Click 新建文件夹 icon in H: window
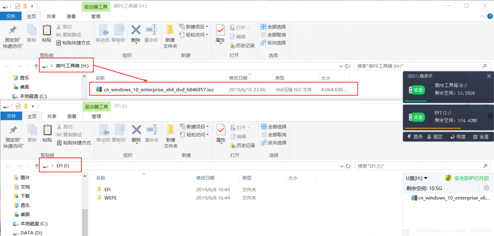The width and height of the screenshot is (494, 236). (170, 30)
